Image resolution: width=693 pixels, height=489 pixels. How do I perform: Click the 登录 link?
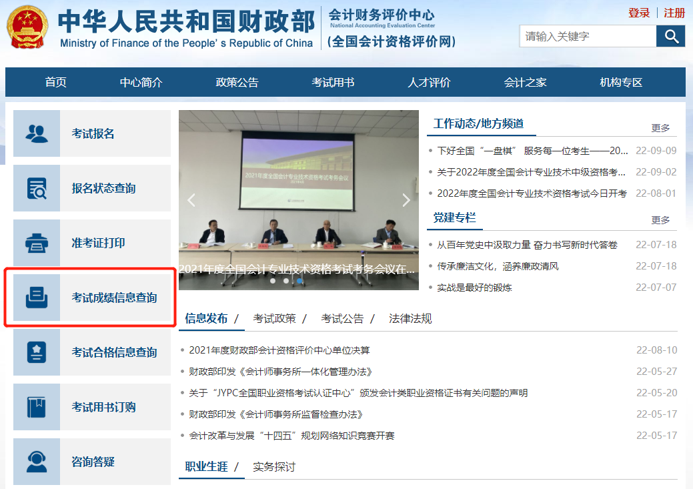(x=639, y=13)
